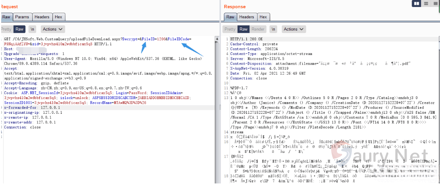Select the Request Raw top tab

pos(6,17)
